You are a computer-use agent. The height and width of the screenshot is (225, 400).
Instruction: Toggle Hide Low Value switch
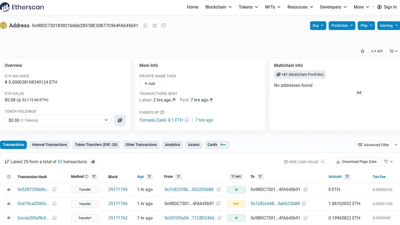coord(325,162)
